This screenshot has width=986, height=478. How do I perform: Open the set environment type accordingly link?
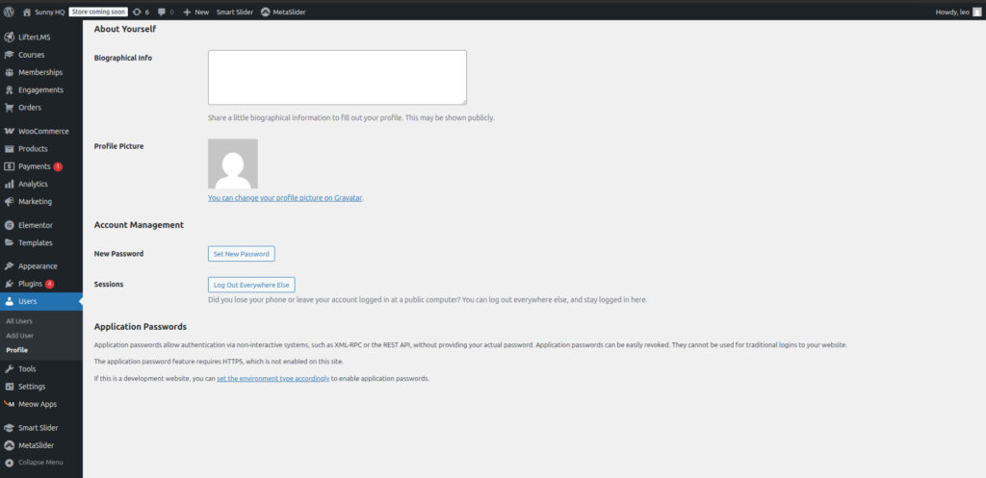pos(272,379)
